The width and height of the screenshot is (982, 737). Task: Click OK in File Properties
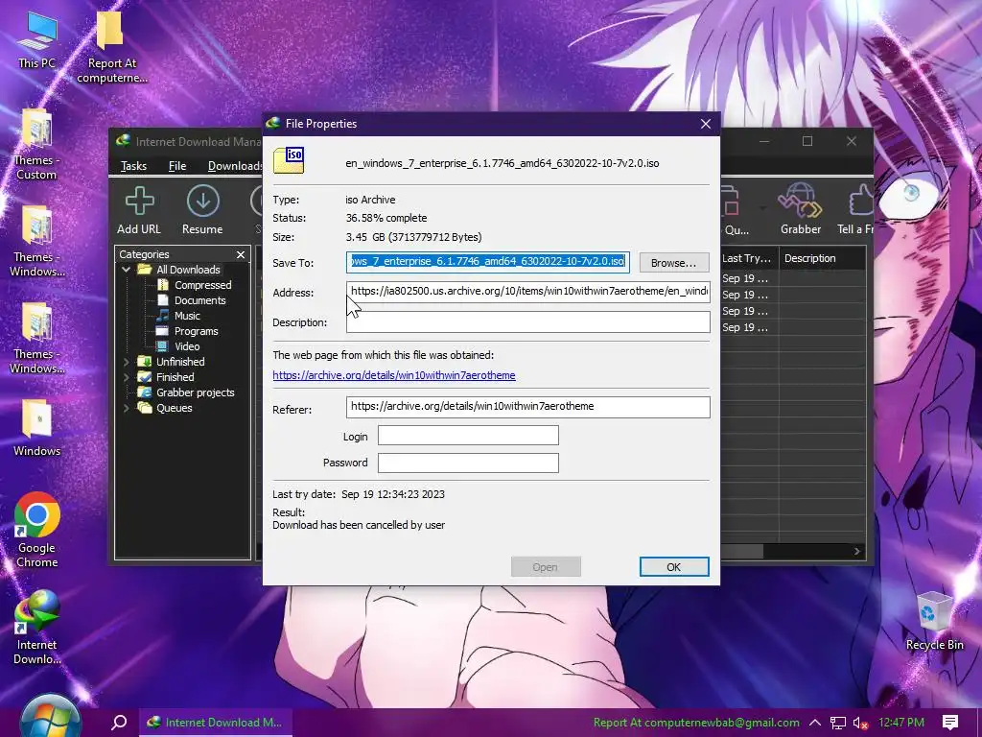[x=674, y=566]
